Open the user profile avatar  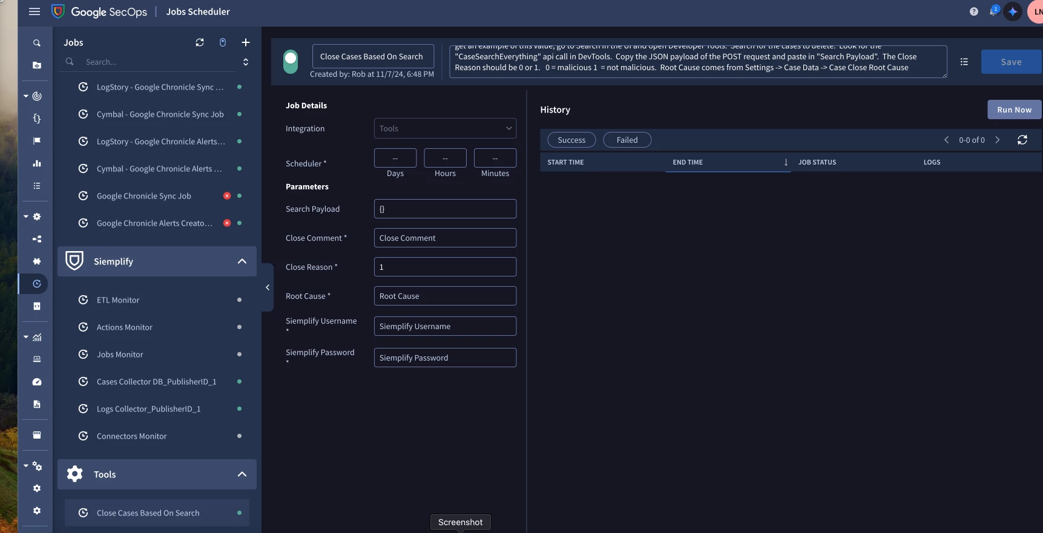point(1036,11)
